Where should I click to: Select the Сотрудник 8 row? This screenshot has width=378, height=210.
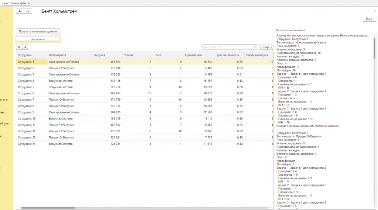click(145, 106)
